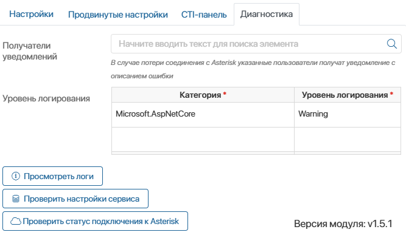Switch to Продвинутые настройки tab
This screenshot has height=235, width=406.
pyautogui.click(x=118, y=15)
